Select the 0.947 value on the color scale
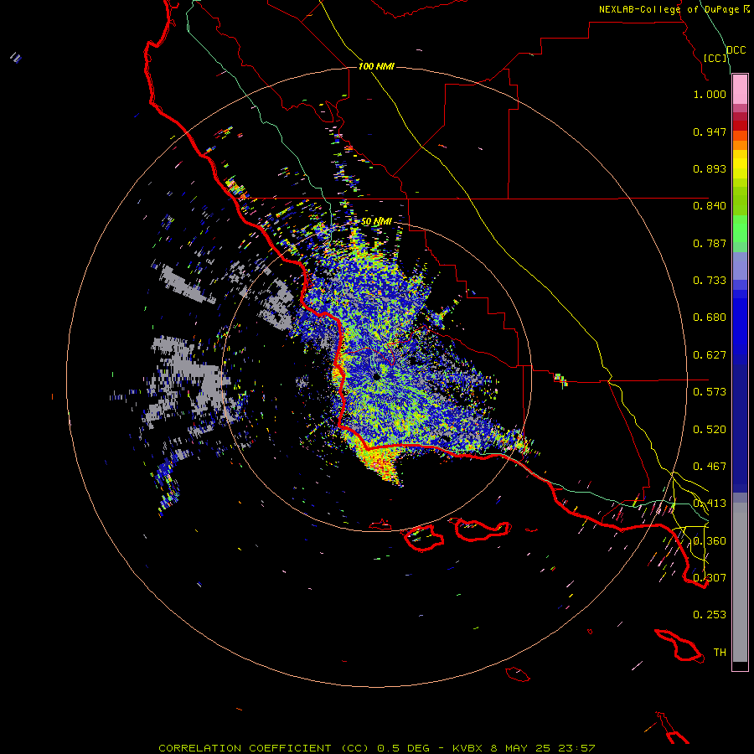 tap(710, 132)
